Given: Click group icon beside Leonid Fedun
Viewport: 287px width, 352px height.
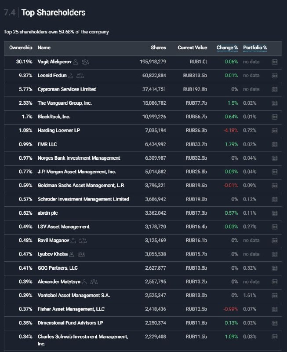Looking at the screenshot, I should click(80, 76).
